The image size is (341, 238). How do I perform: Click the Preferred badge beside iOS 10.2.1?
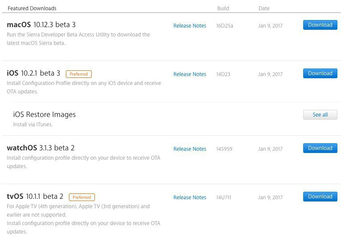[x=79, y=74]
